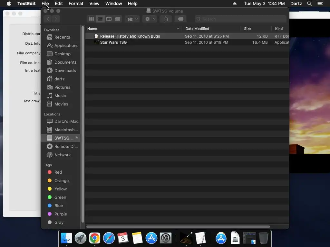
Task: Open Movies folder in sidebar
Action: [x=61, y=104]
